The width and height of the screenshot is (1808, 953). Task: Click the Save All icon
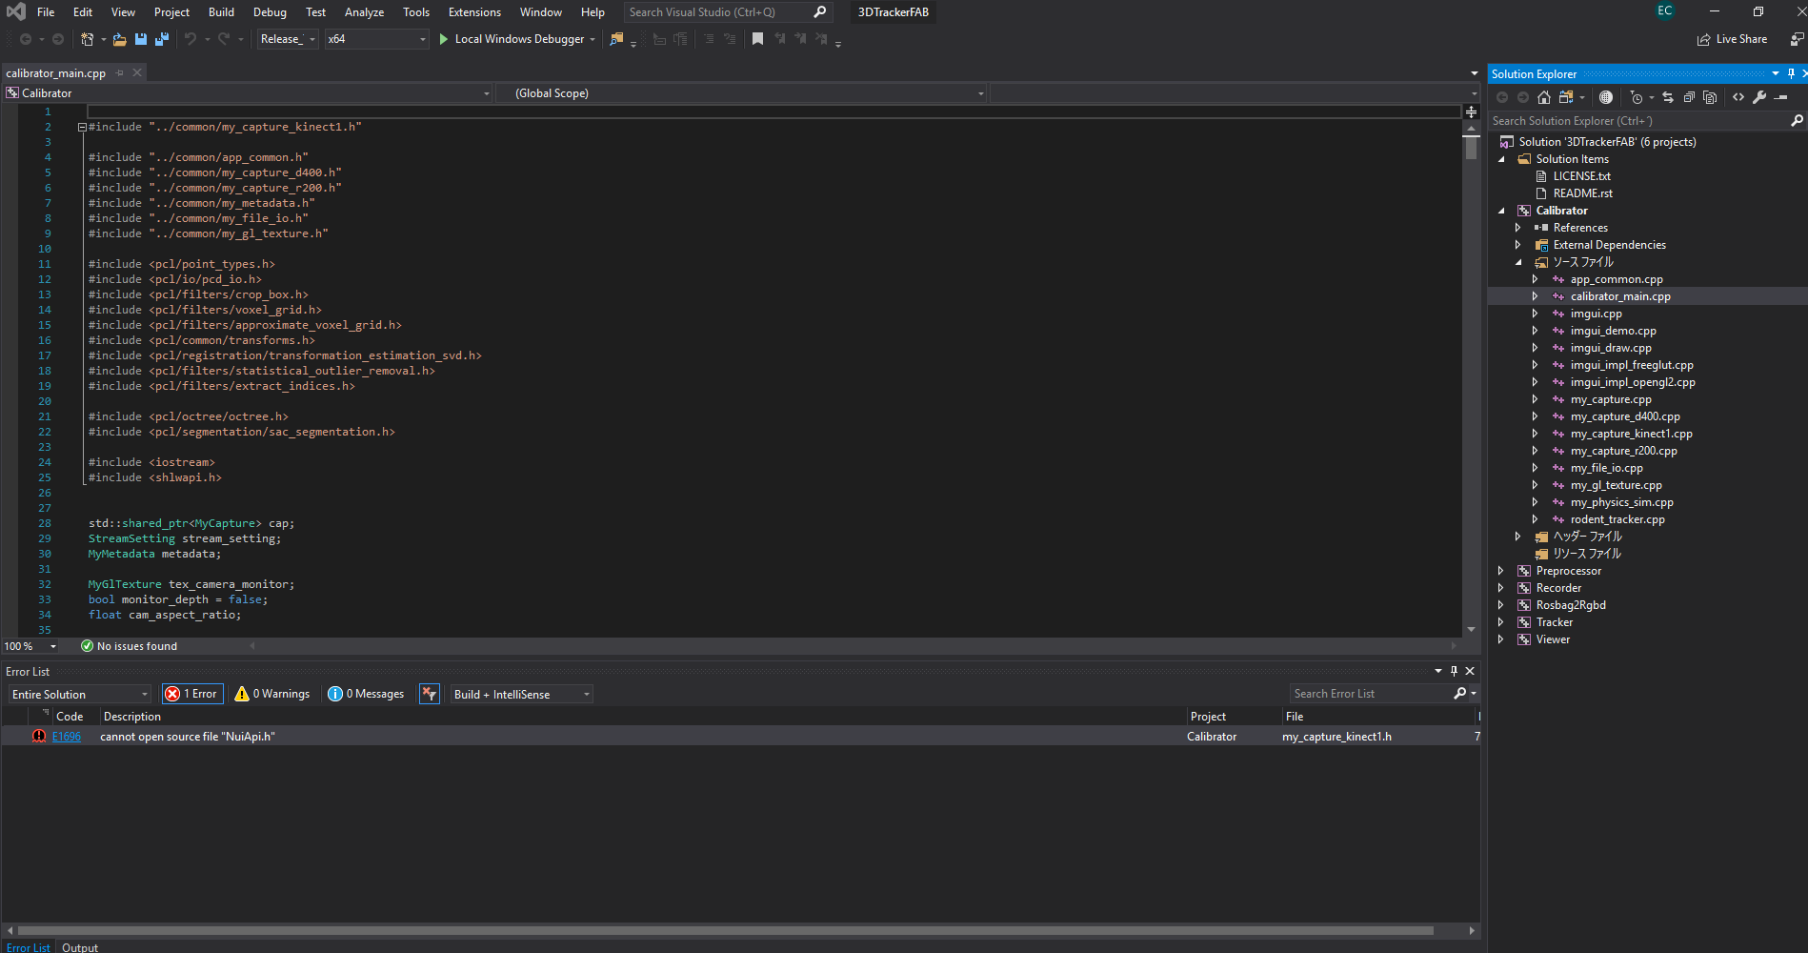click(162, 39)
